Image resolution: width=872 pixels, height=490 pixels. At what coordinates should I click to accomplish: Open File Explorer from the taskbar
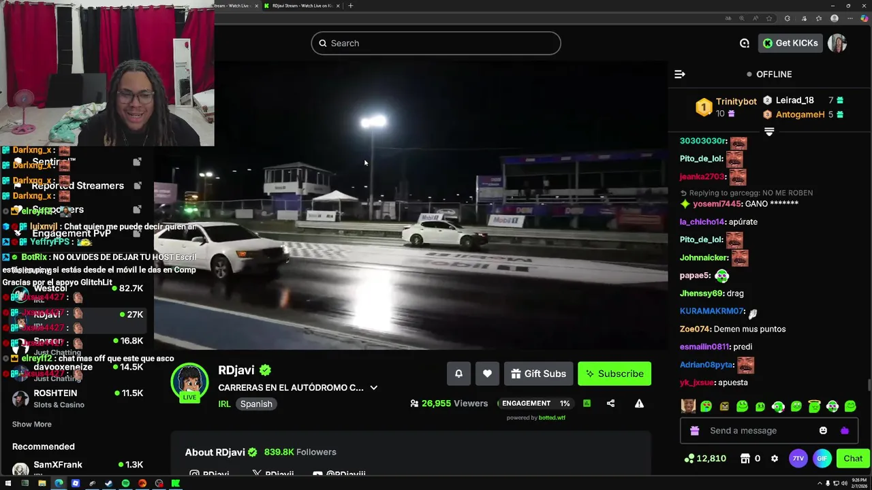(x=42, y=483)
